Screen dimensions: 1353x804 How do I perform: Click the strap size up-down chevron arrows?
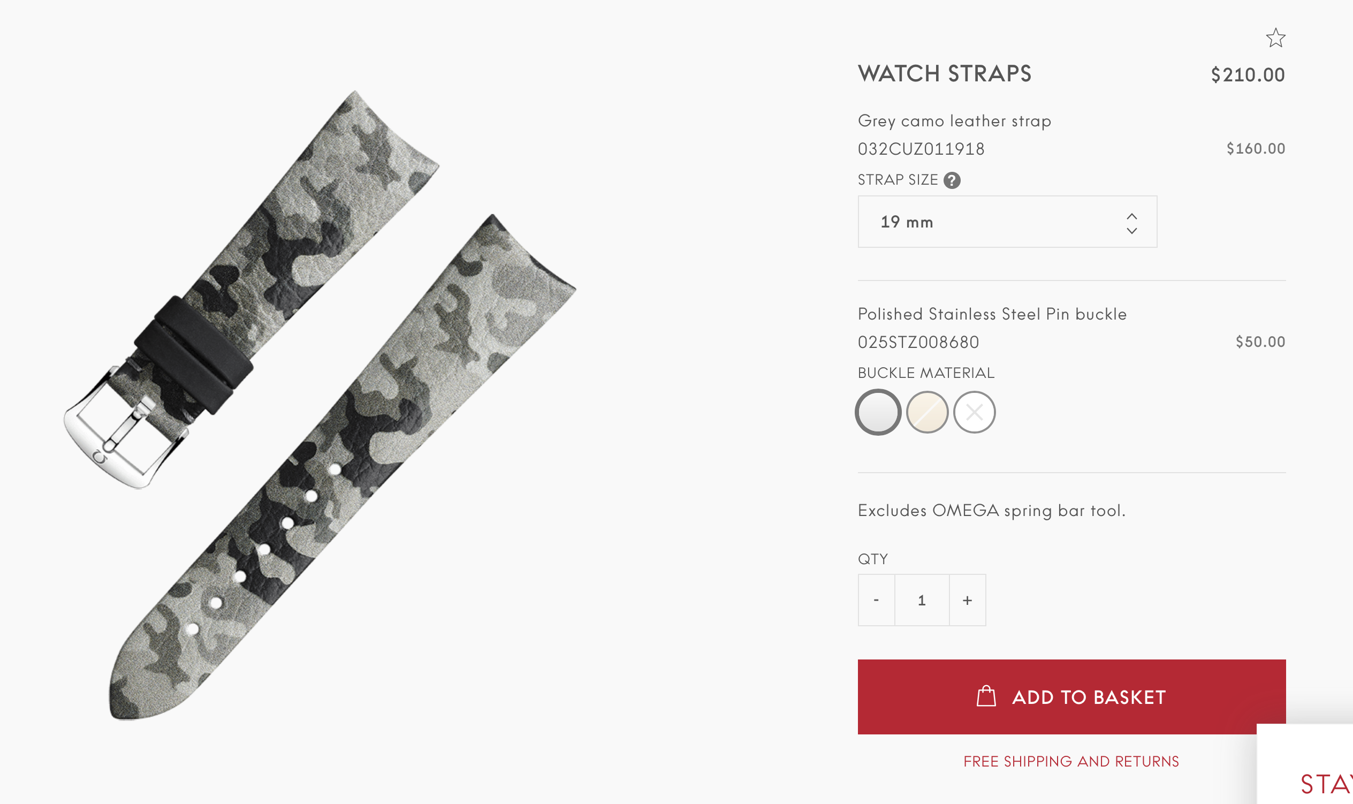click(x=1131, y=223)
